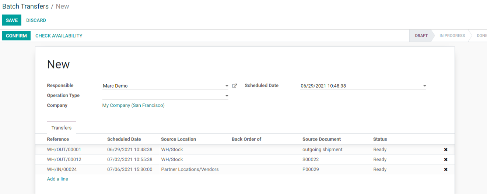Select the Draft status stage
The width and height of the screenshot is (487, 194).
click(421, 36)
